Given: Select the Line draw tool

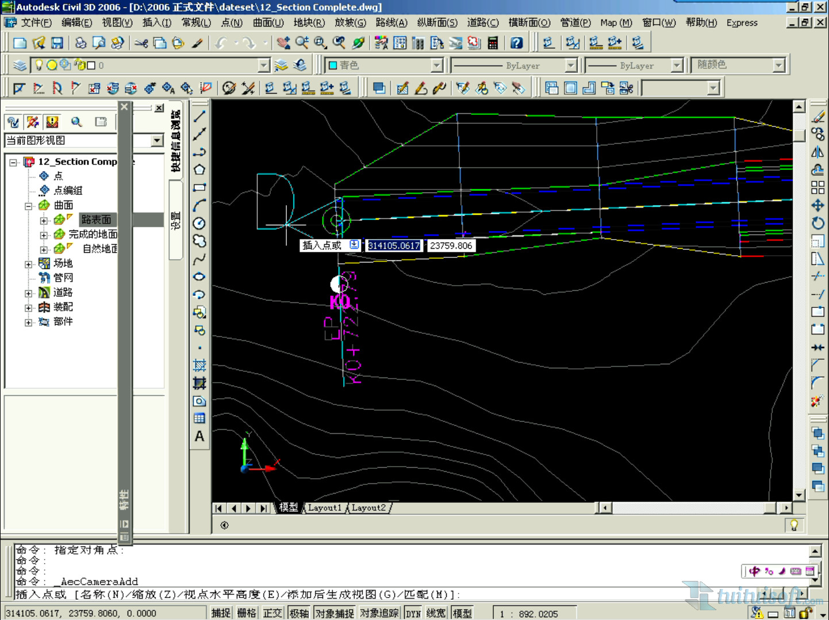Looking at the screenshot, I should point(199,117).
